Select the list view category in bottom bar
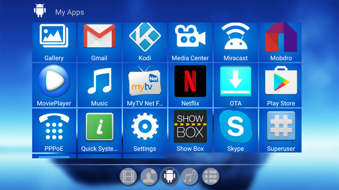Screen dimensions: 339x190 211,177
